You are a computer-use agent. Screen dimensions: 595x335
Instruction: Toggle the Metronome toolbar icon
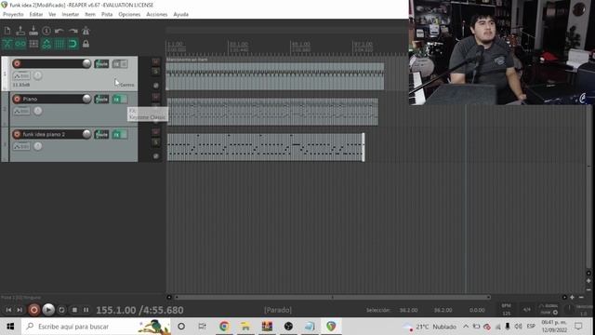86,31
